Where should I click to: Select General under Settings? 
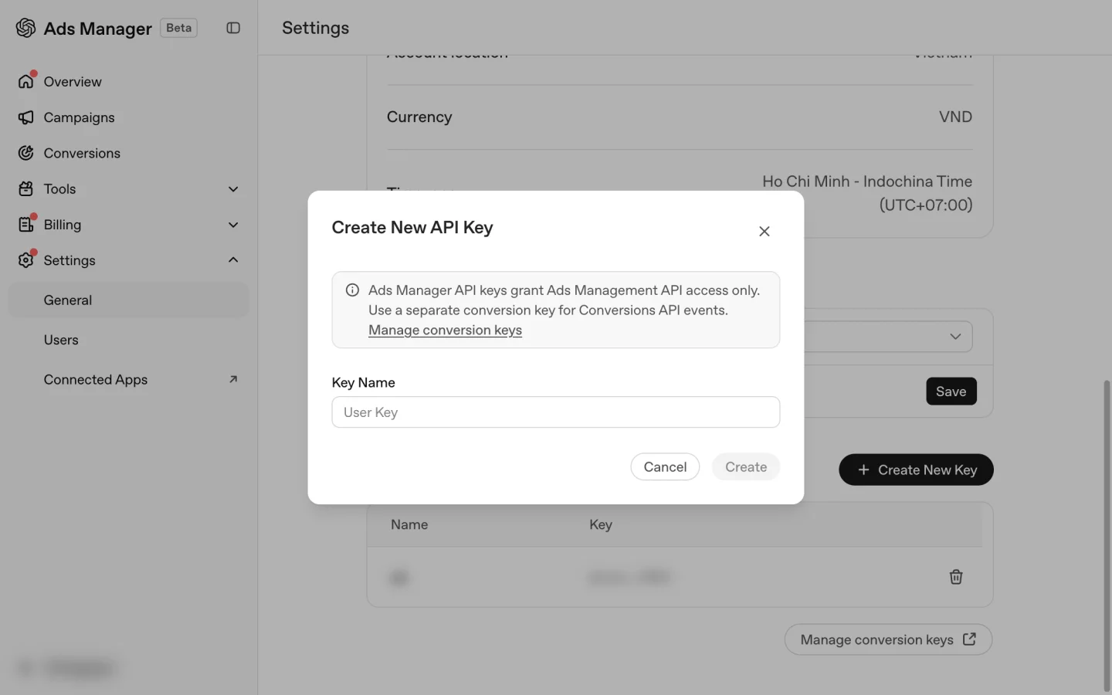[x=128, y=300]
